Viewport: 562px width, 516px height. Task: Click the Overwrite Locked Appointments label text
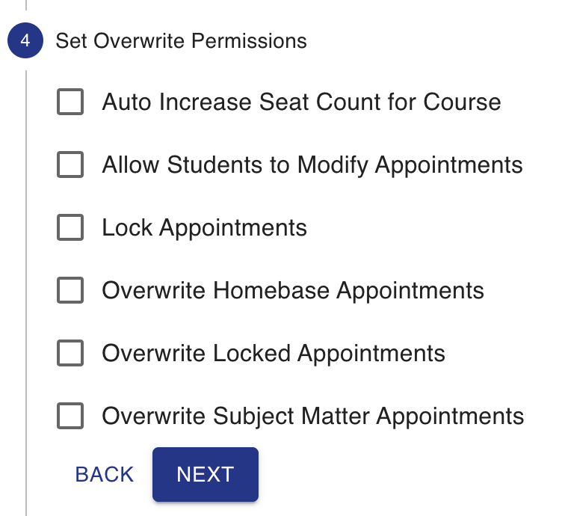point(274,354)
